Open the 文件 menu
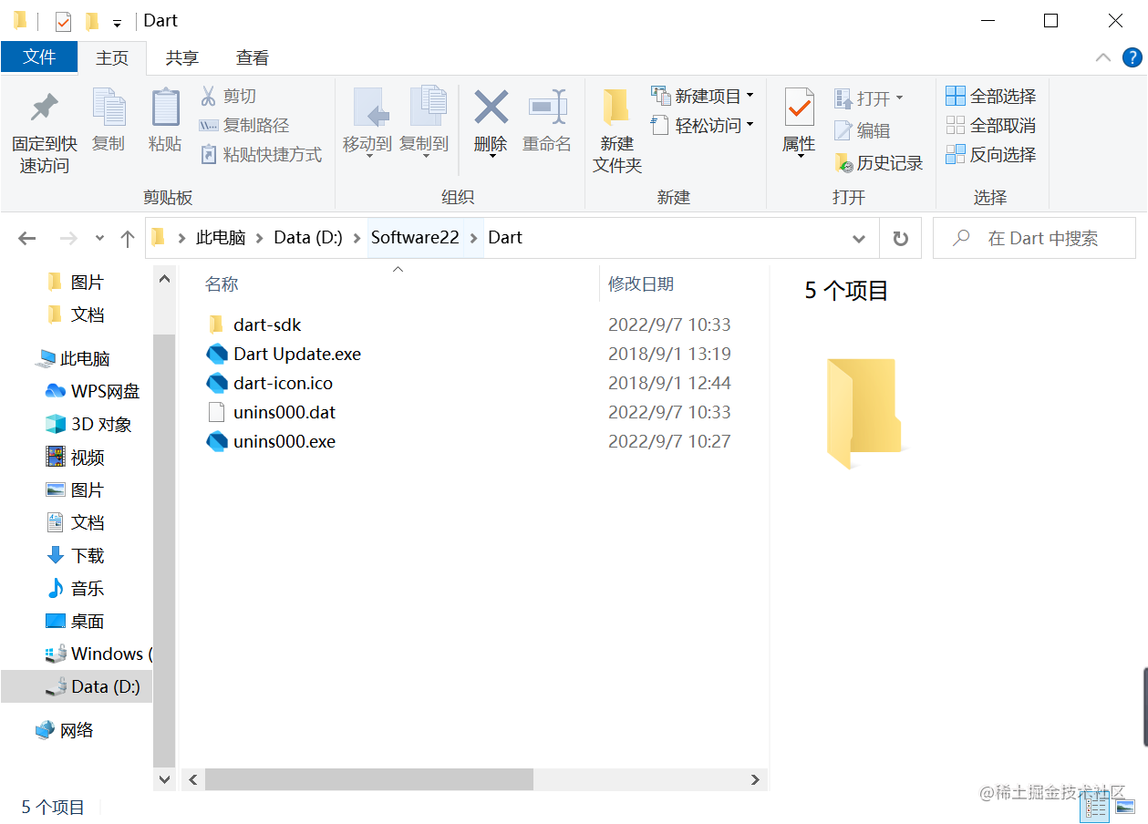Screen dimensions: 1148x824 tap(39, 57)
